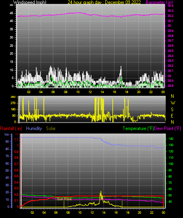Click the Sun Rise marker label
183x218 pixels.
(64, 199)
